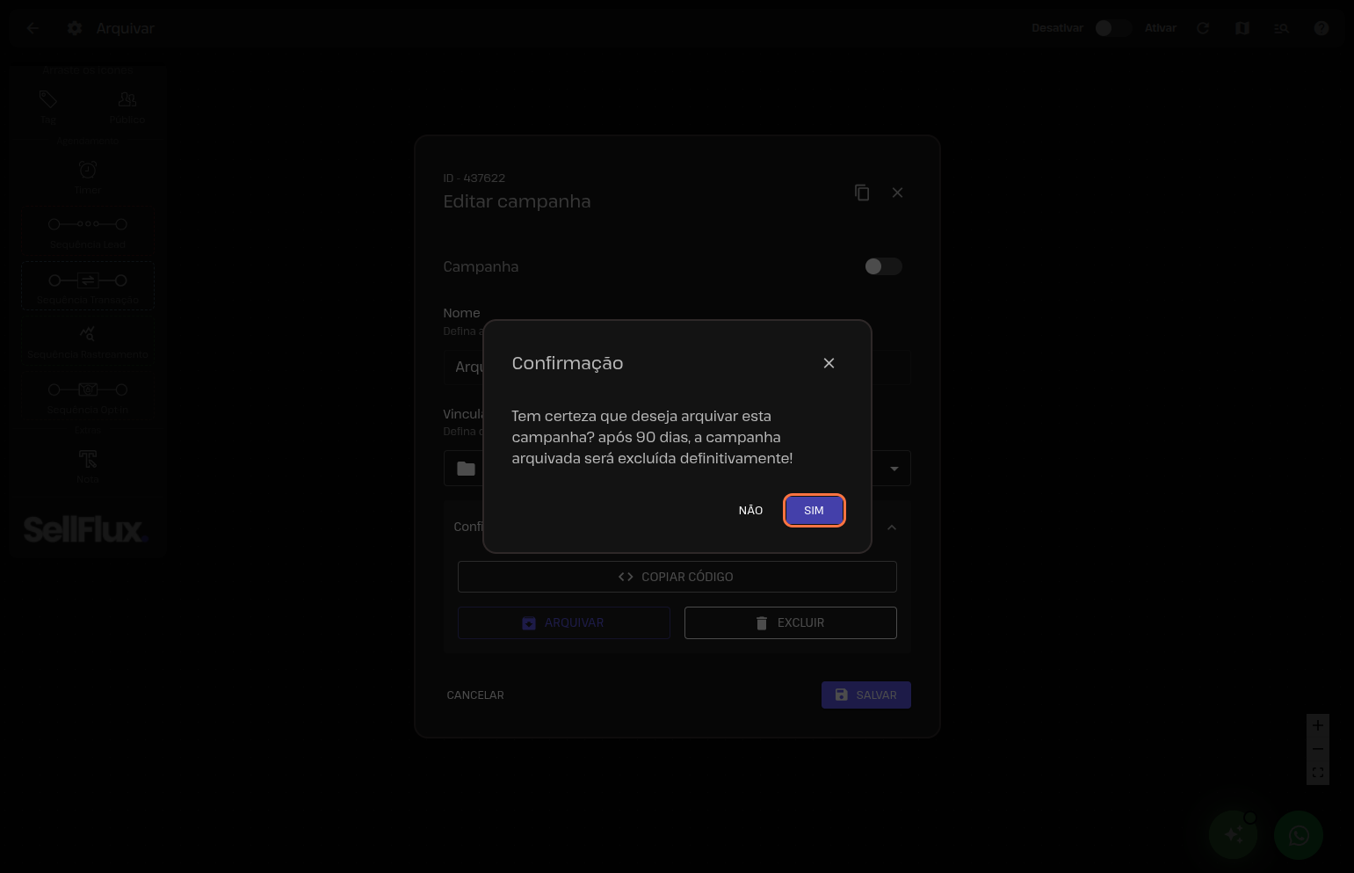Click CANCELAR in the edit form
This screenshot has width=1354, height=873.
475,695
